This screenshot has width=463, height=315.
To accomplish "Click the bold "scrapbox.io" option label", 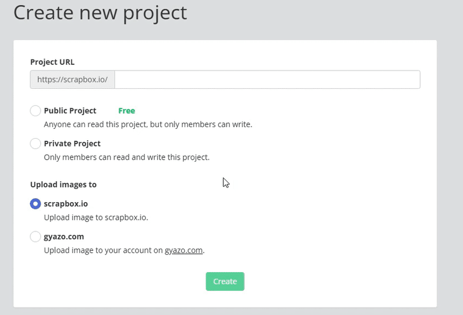I will (x=65, y=204).
